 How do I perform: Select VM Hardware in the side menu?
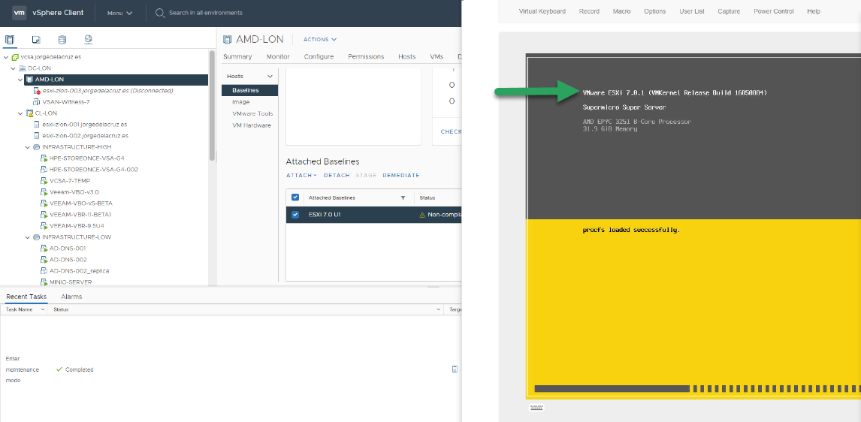(x=250, y=125)
